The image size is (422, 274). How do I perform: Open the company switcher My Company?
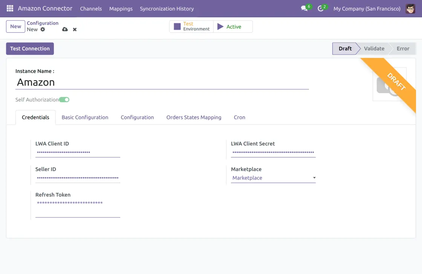coord(367,8)
